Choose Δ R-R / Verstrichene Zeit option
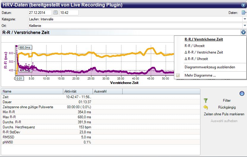The image size is (247, 157). coord(204,52)
